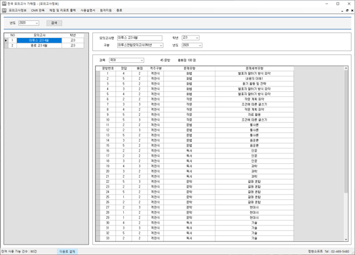
Task: Click the 검색 search button
Action: click(54, 23)
